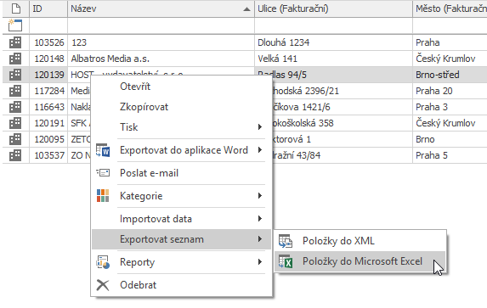Sort by Město (Fakturační) column header
Screen dimensions: 487x308
point(450,8)
